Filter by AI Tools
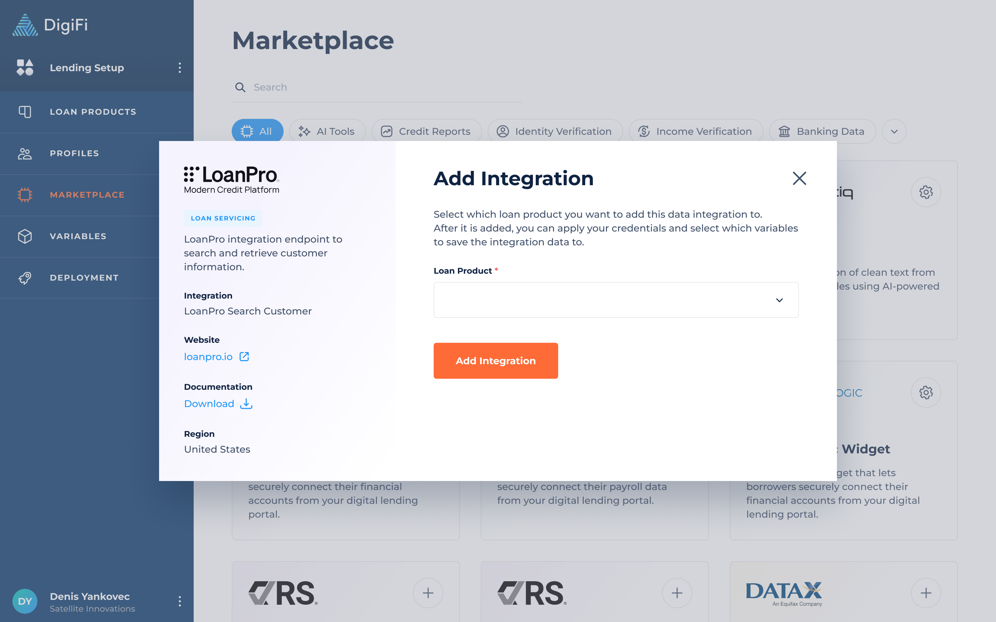 click(x=327, y=131)
